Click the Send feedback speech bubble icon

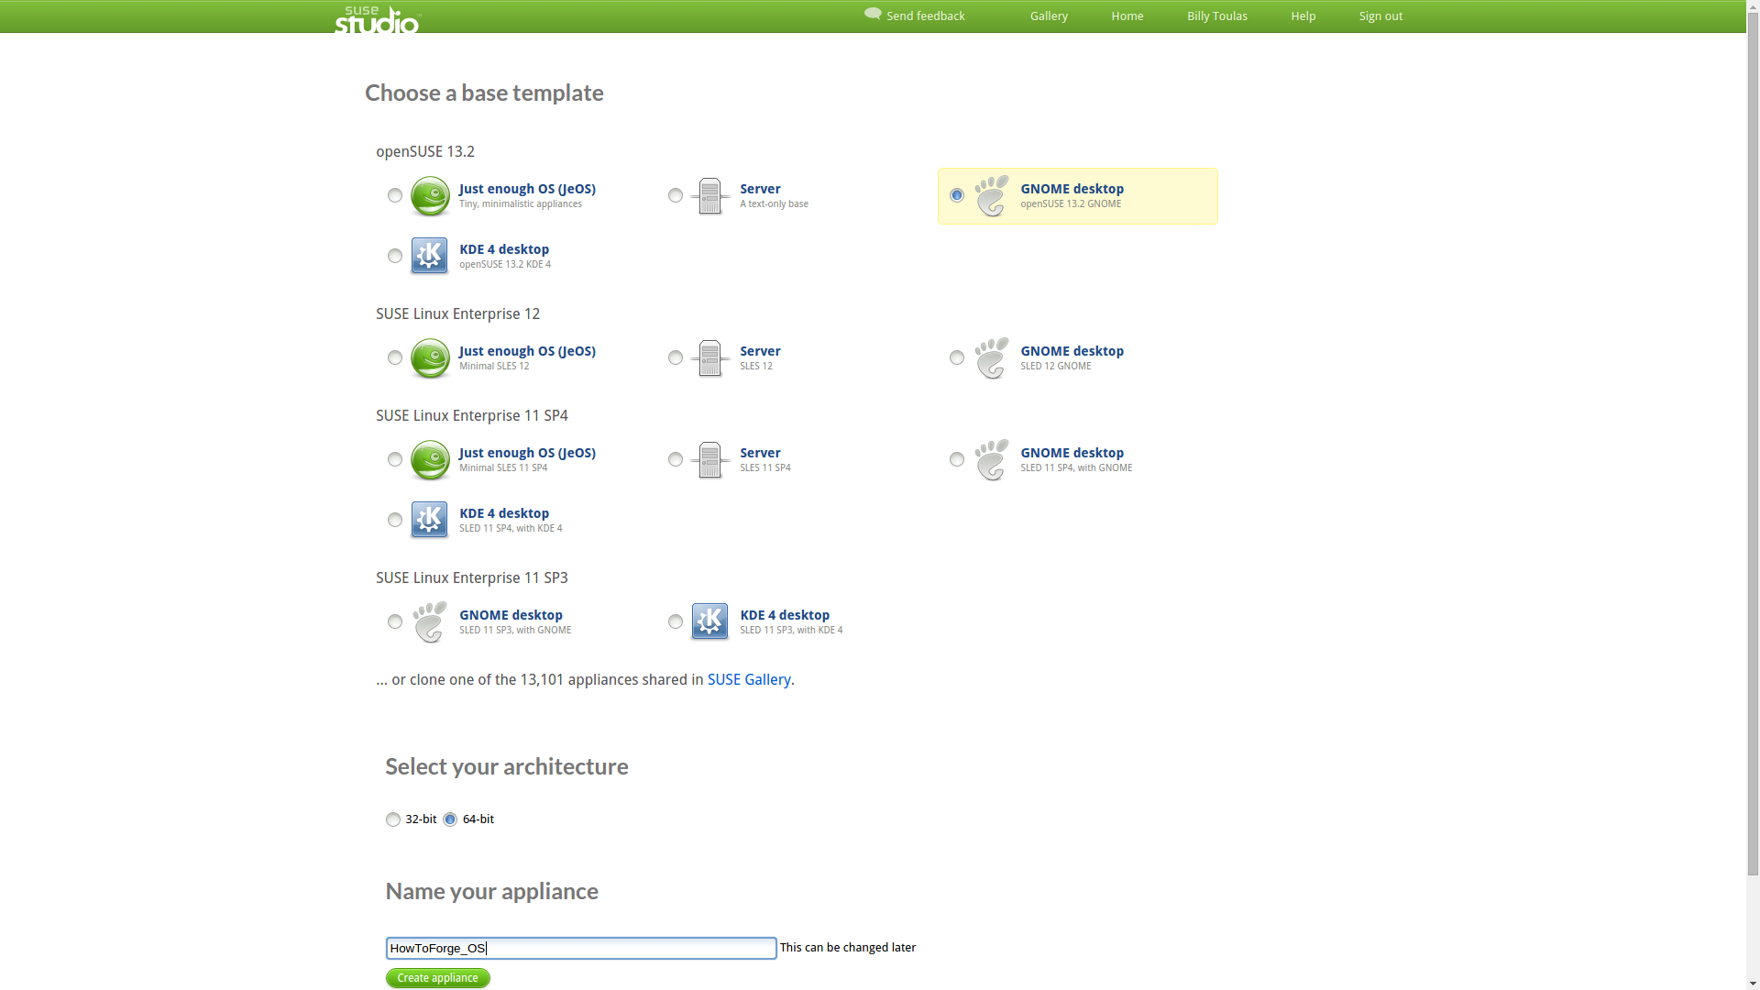coord(873,14)
